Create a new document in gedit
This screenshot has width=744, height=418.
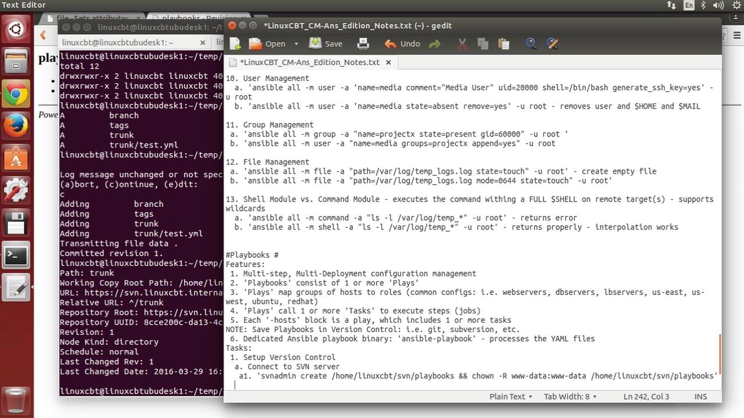point(235,44)
